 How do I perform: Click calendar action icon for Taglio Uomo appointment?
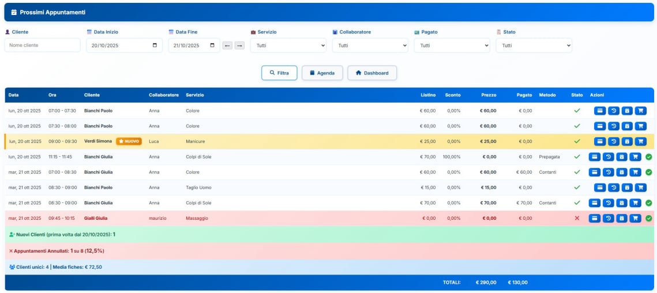pyautogui.click(x=627, y=187)
